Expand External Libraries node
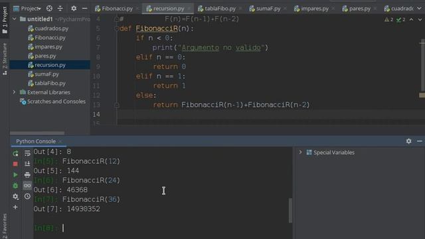The image size is (425, 239). (x=15, y=92)
